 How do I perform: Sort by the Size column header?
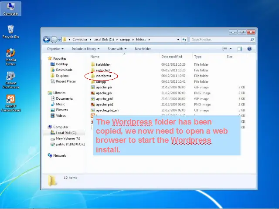tap(230, 57)
